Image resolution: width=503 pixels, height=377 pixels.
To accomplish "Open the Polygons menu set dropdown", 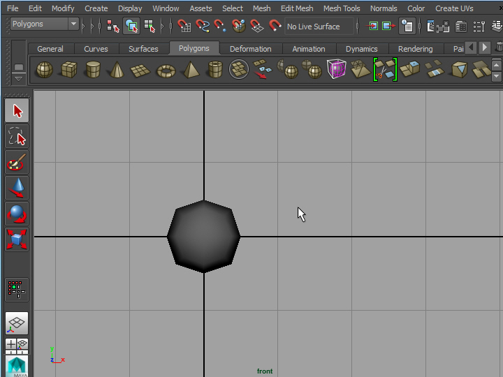I will pyautogui.click(x=73, y=24).
